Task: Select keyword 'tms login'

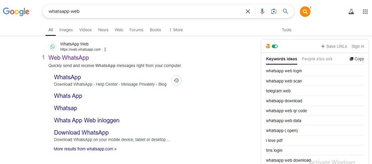Action: point(274,150)
